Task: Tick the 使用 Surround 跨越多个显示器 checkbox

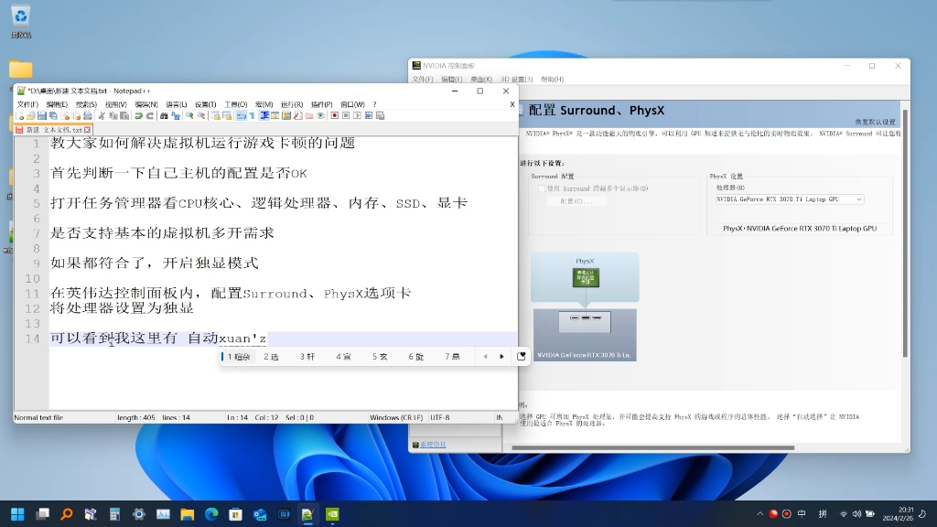Action: (x=542, y=188)
